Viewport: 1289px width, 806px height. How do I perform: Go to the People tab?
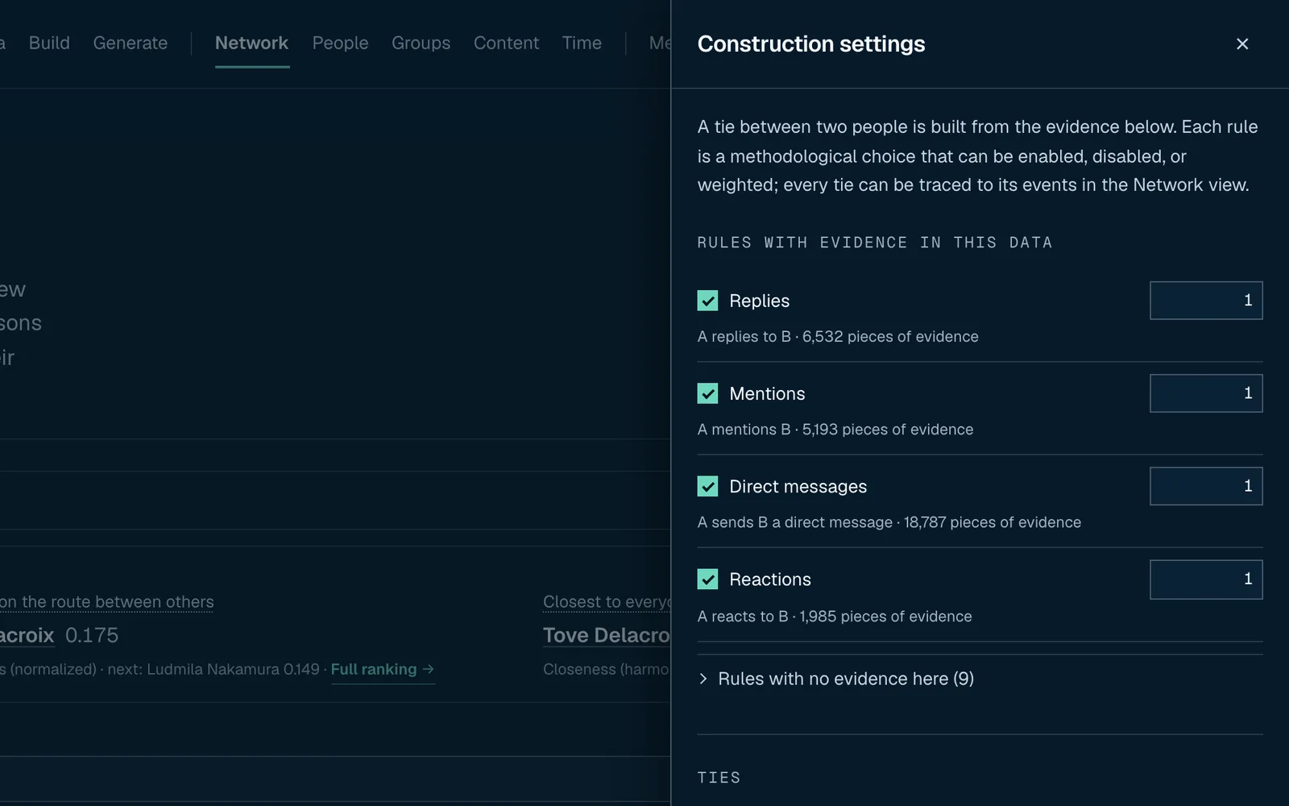340,43
